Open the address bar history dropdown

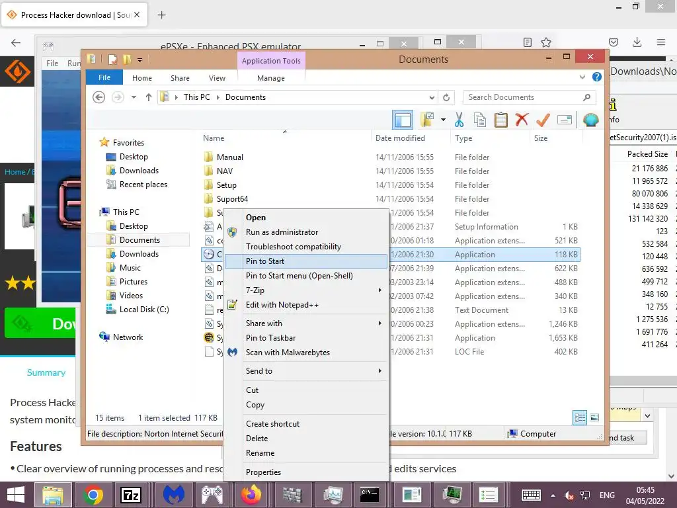[x=432, y=97]
